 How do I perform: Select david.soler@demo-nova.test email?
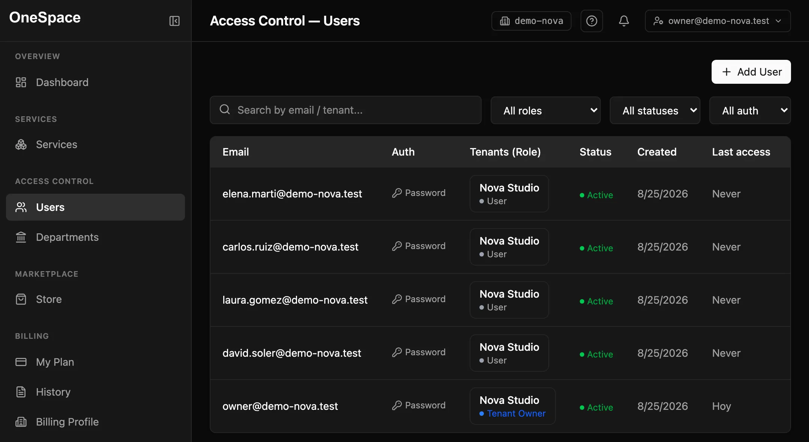pyautogui.click(x=292, y=353)
